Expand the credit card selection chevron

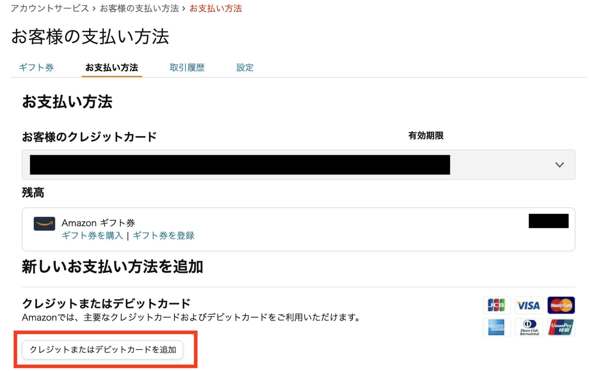559,165
